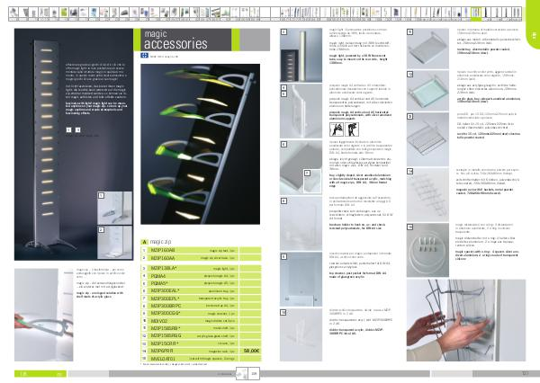This screenshot has width=540, height=383.
Task: Click number marker 2 on dark left page
Action: click(76, 130)
